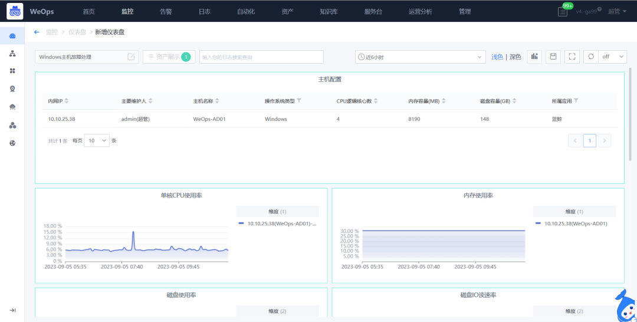Open the auto-refresh off dropdown
Image resolution: width=637 pixels, height=322 pixels.
point(613,57)
